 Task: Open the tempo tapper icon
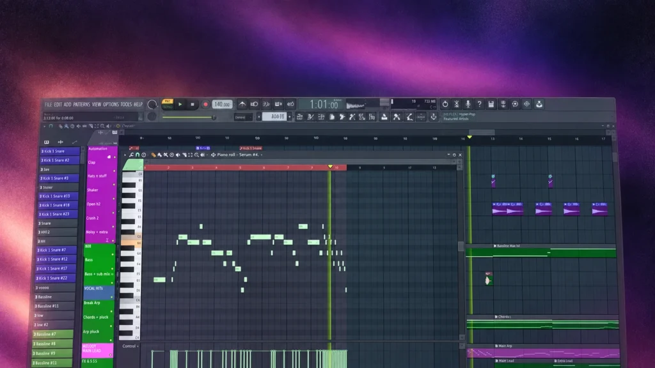(x=362, y=118)
